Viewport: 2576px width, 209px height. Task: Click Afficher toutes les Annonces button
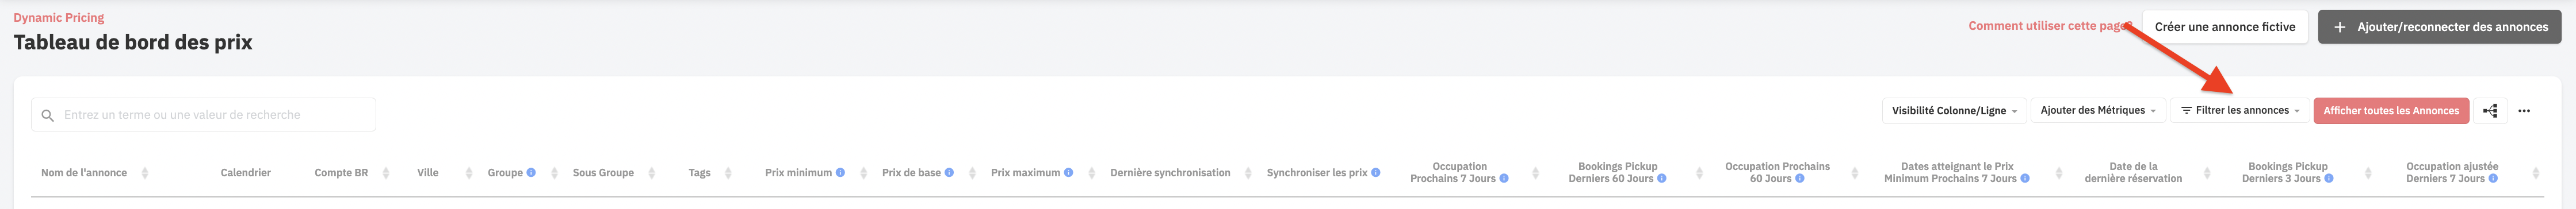click(x=2391, y=111)
